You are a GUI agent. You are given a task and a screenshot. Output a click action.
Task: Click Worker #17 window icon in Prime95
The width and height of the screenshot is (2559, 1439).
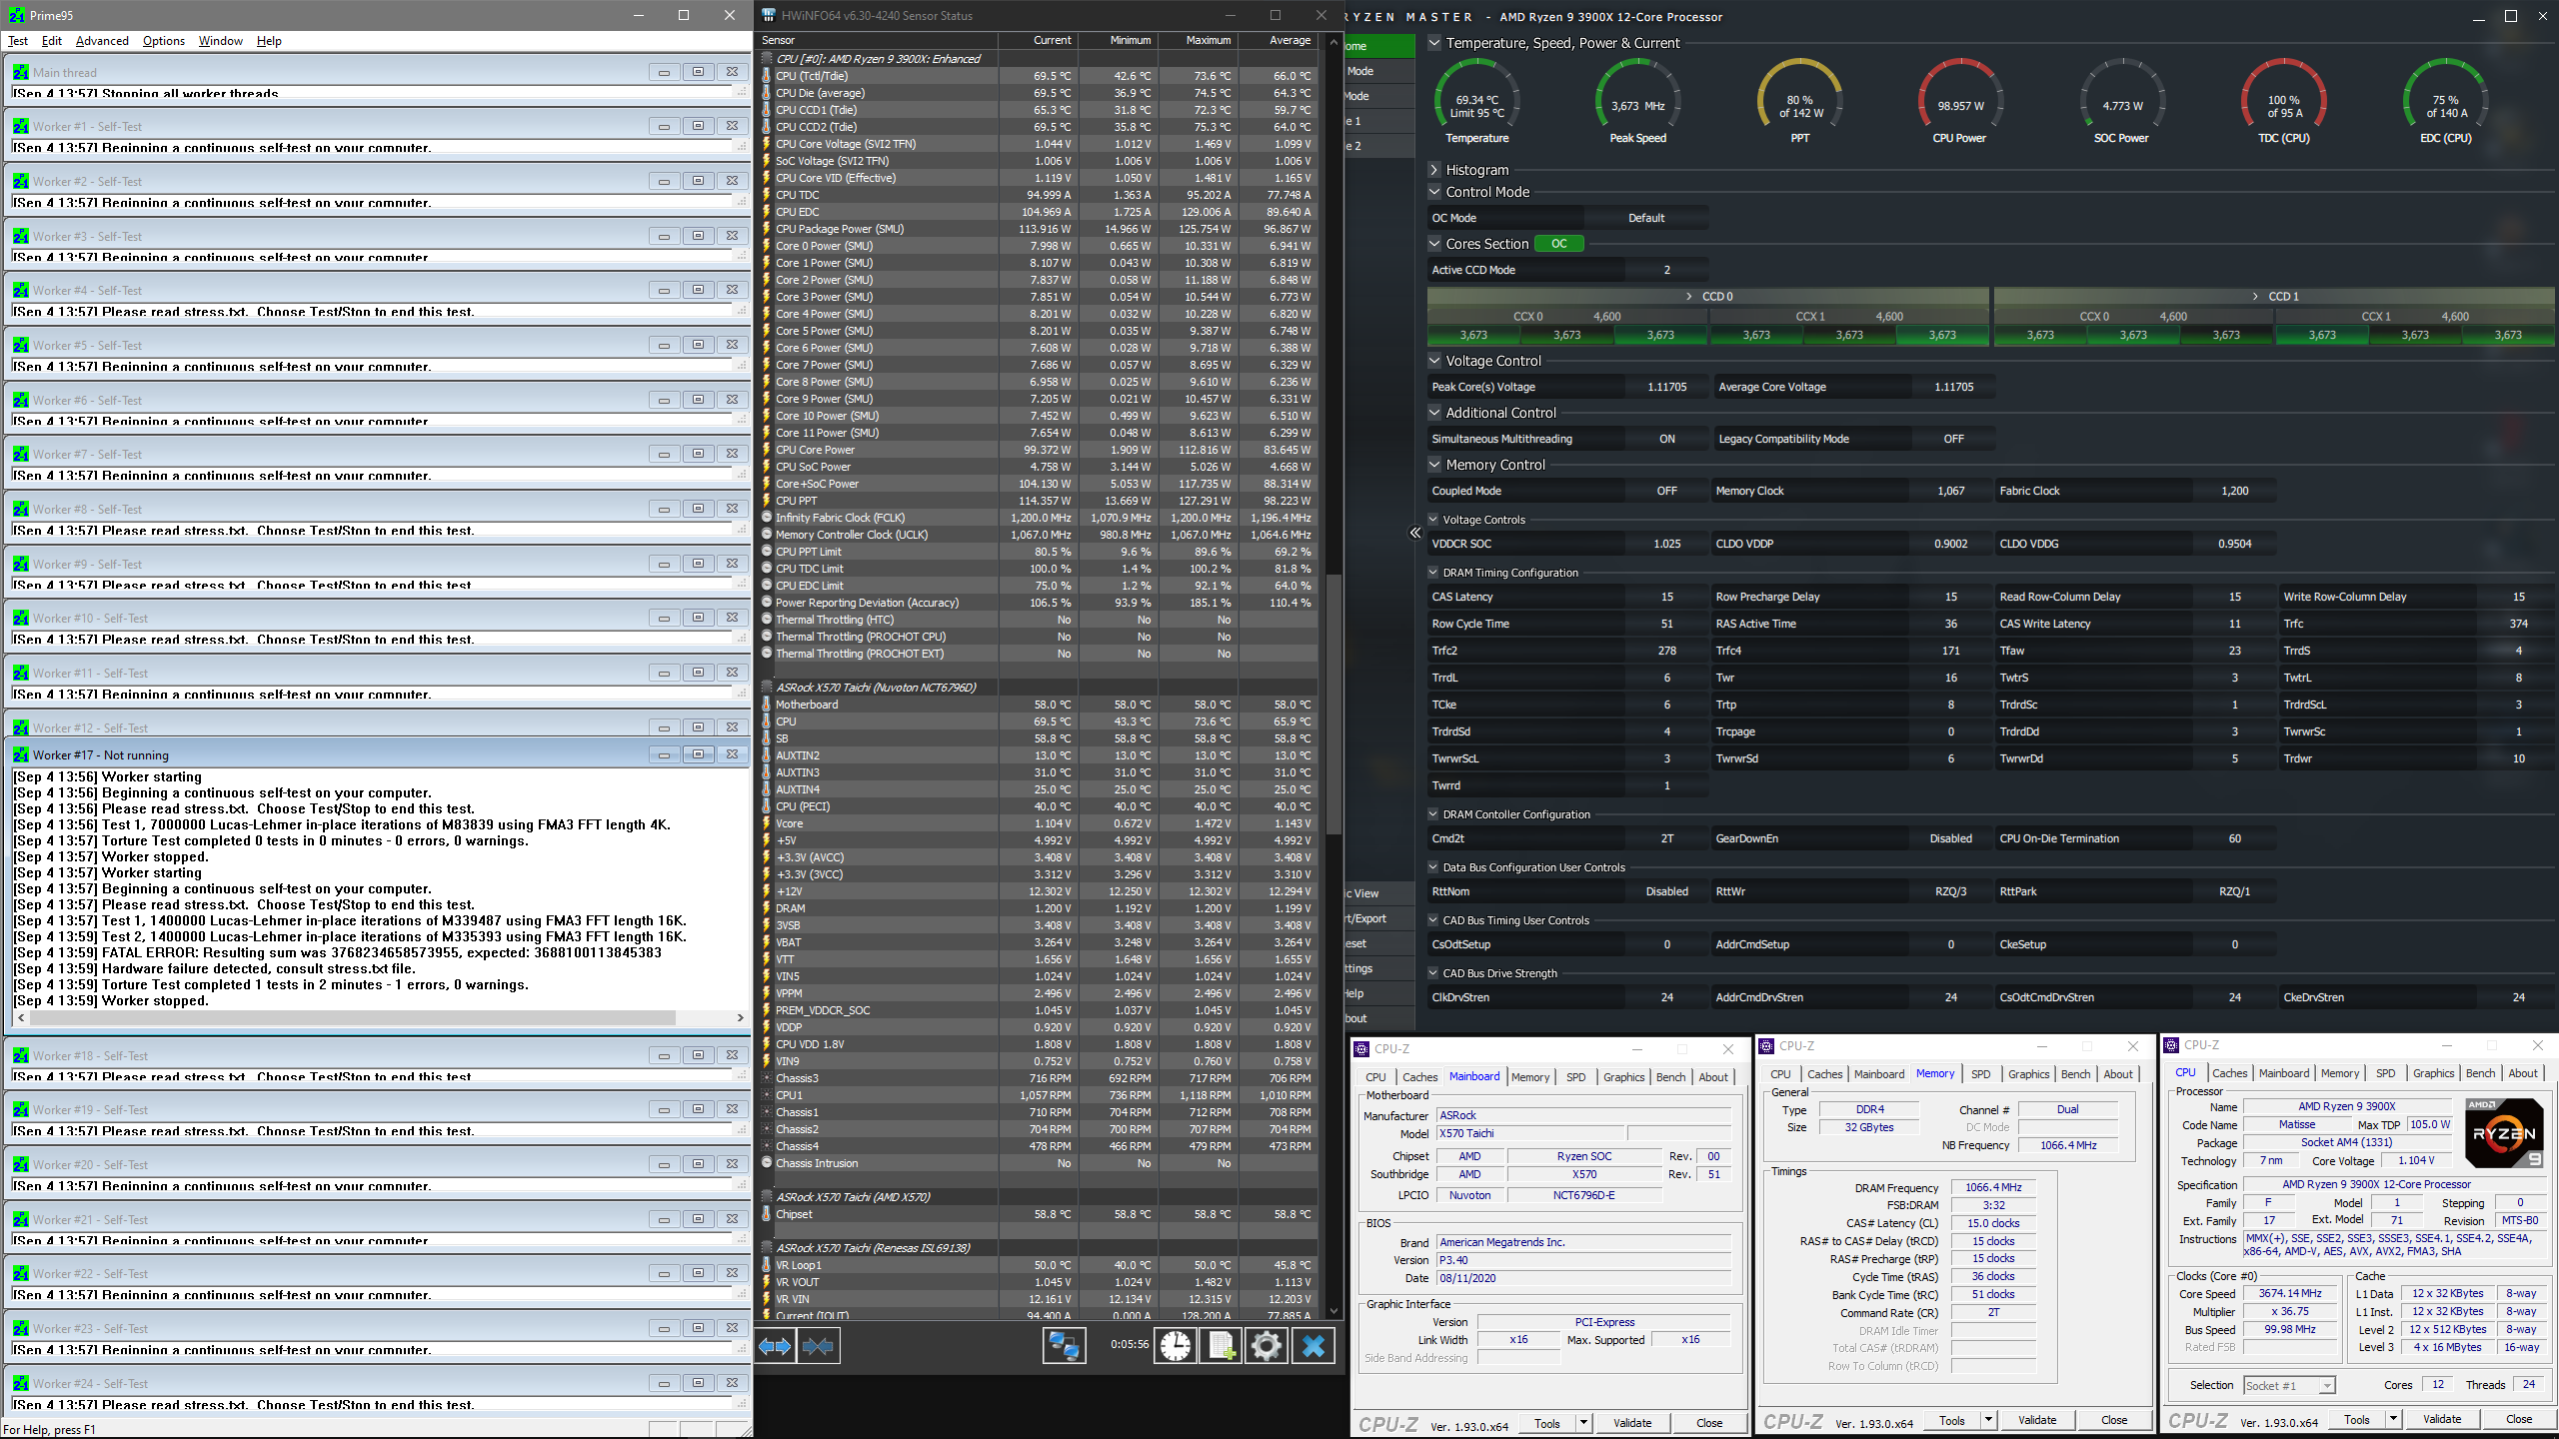point(21,754)
